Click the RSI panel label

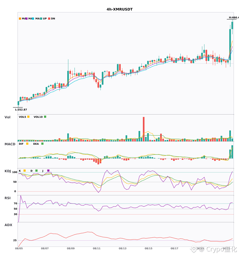pyautogui.click(x=8, y=198)
